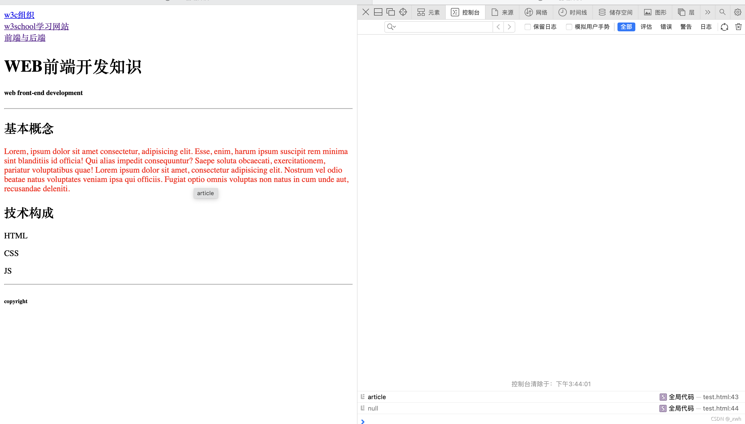Viewport: 745px width, 424px height.
Task: Click the S script icon on article row
Action: (x=663, y=397)
